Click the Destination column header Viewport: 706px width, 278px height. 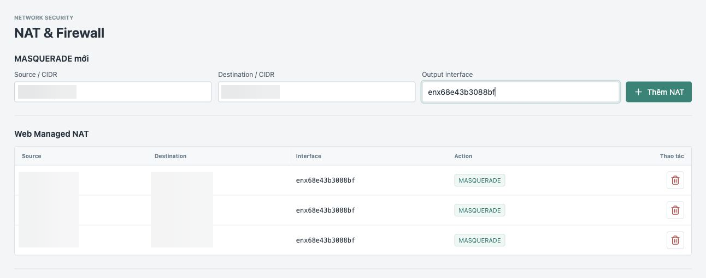170,156
